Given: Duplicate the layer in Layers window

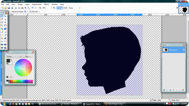Looking at the screenshot, I should pyautogui.click(x=170, y=90).
